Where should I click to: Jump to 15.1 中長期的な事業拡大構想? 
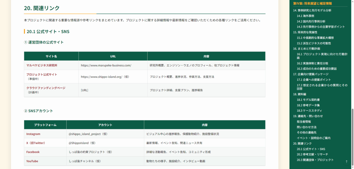click(x=315, y=38)
